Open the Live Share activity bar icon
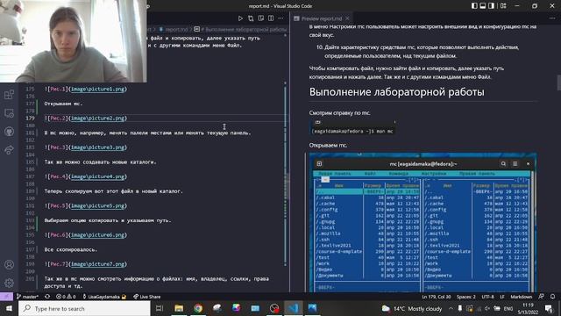The height and width of the screenshot is (316, 561). [x=9, y=150]
